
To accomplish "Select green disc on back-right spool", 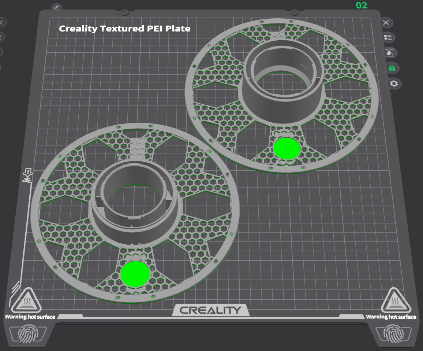I will (x=287, y=149).
